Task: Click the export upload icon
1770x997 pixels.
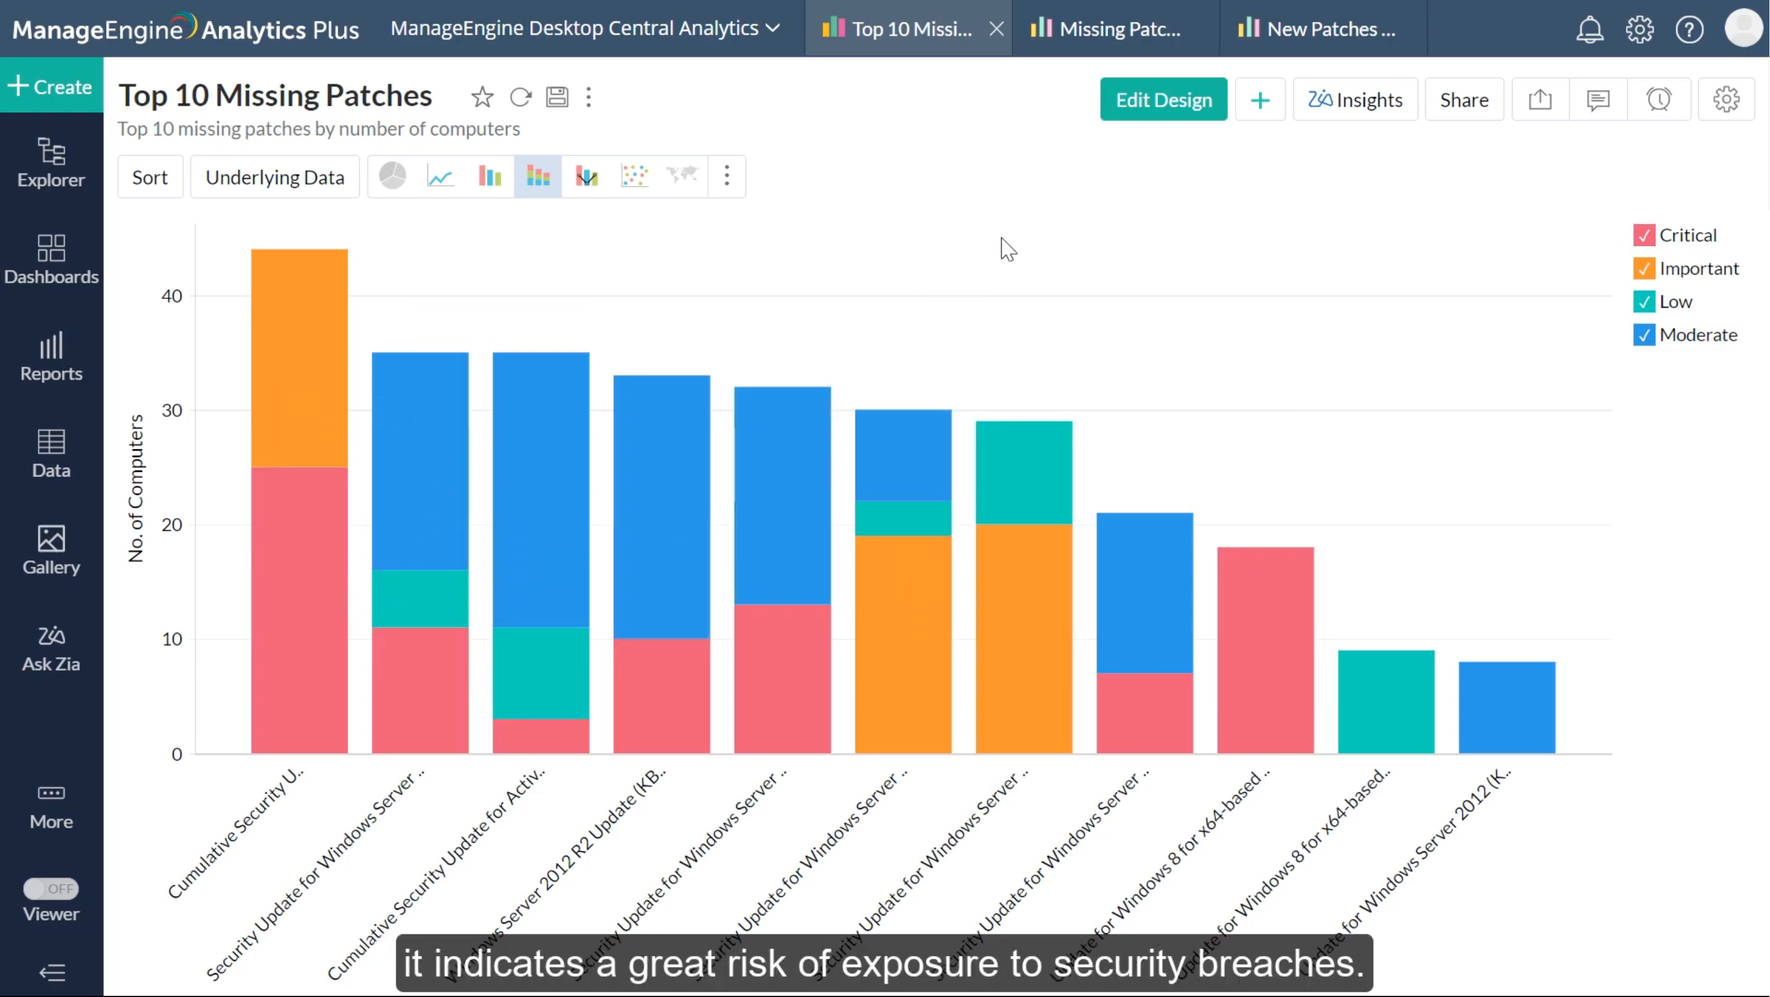Action: (1540, 99)
